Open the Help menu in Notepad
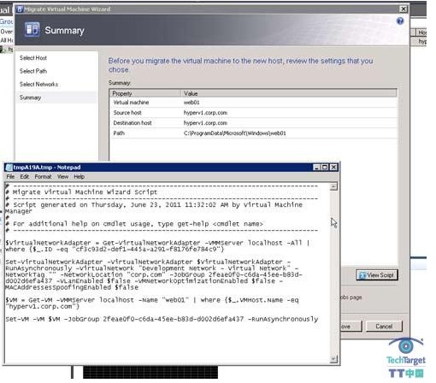Viewport: 436px width, 383px height. 80,177
